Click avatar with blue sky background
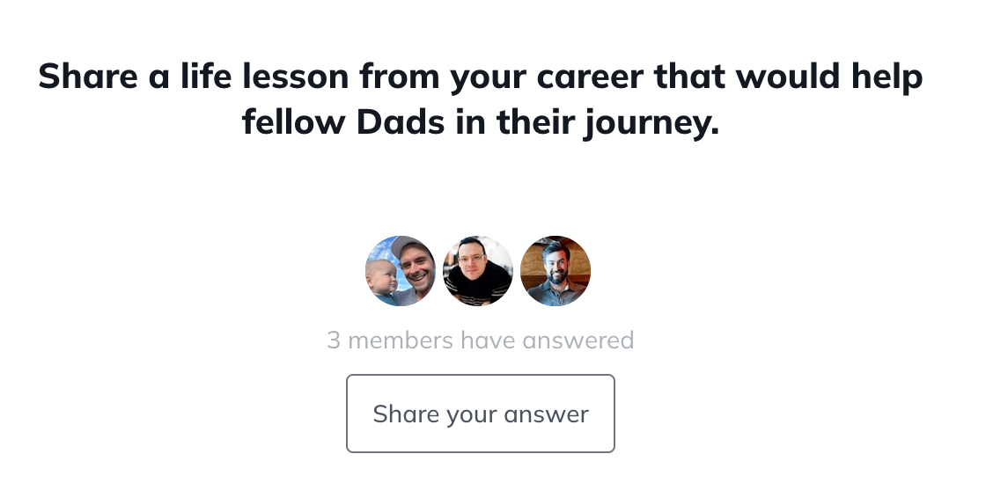This screenshot has height=498, width=986. (401, 271)
